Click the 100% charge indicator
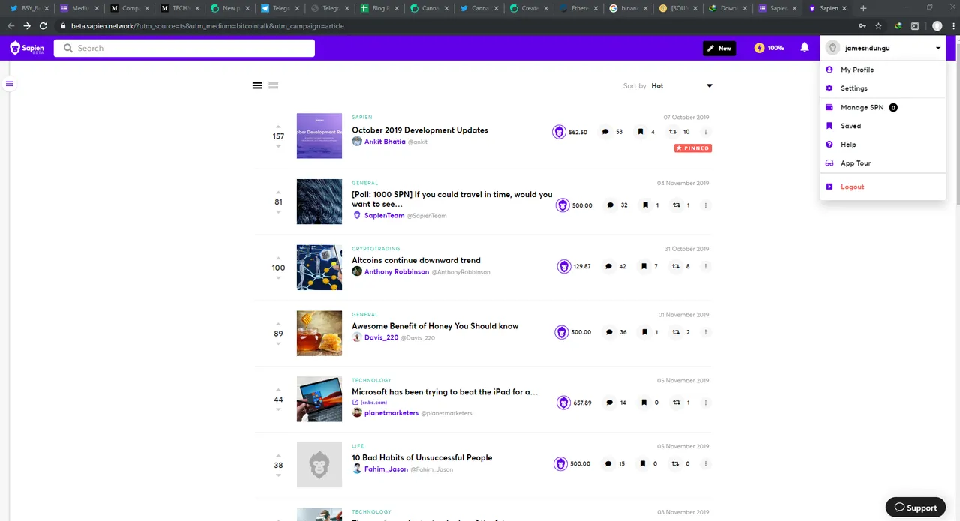This screenshot has width=960, height=521. pos(769,48)
